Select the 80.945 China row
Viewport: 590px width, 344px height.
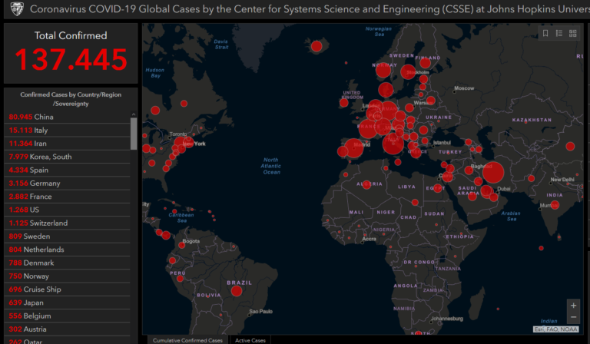[67, 117]
